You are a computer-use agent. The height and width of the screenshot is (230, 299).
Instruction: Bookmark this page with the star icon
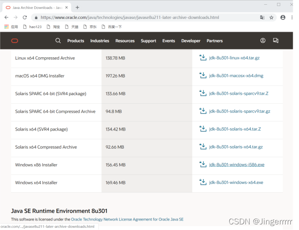coord(271,18)
